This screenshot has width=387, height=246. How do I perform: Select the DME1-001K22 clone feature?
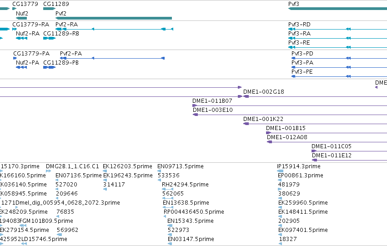(x=315, y=124)
